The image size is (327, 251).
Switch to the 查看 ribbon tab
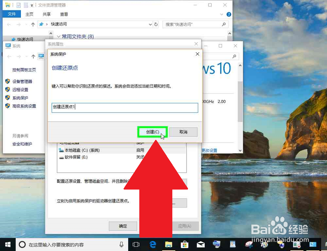coord(64,14)
